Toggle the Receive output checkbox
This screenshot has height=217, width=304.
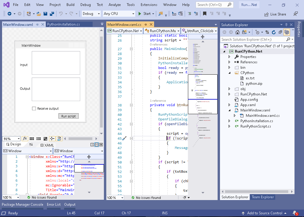tap(34, 108)
